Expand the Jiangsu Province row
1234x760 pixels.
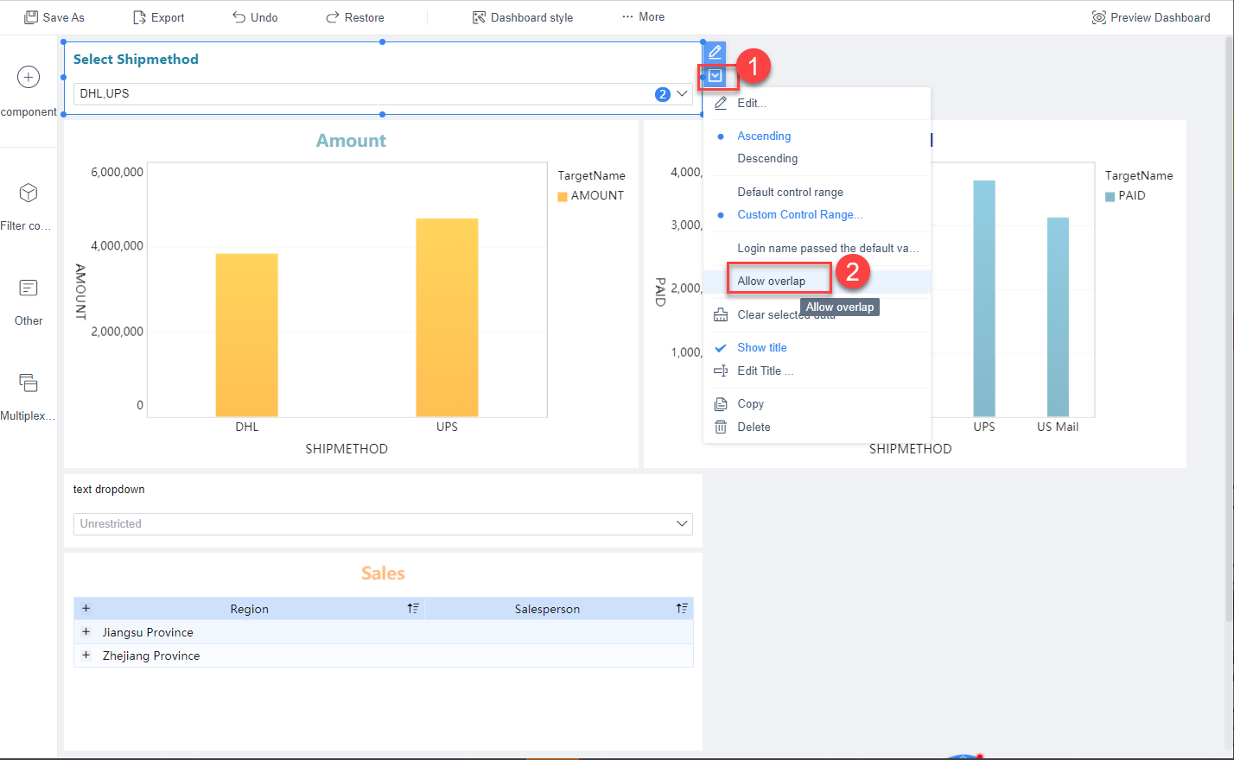[x=86, y=632]
